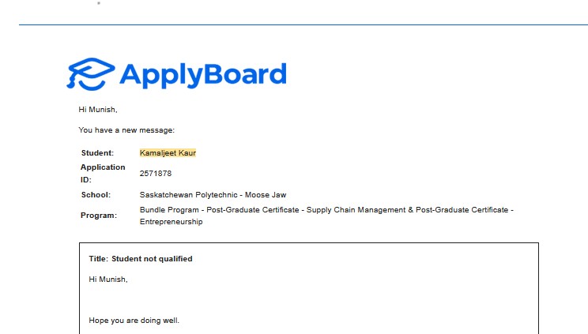Click the teal horizontal divider line at top
Image resolution: width=588 pixels, height=334 pixels.
(x=303, y=24)
